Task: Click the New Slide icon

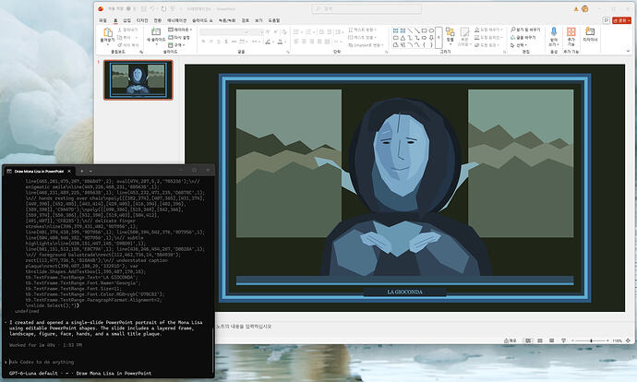Action: pos(156,31)
